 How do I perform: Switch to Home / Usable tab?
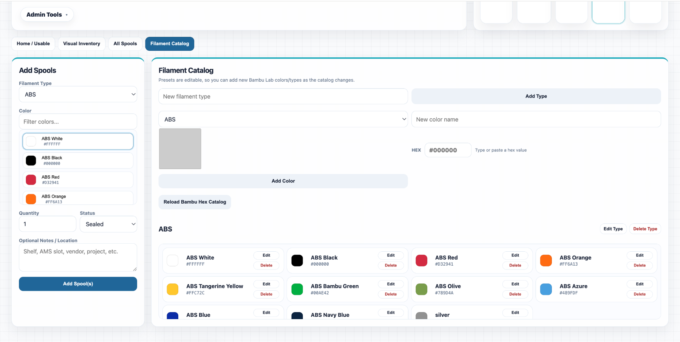tap(33, 44)
